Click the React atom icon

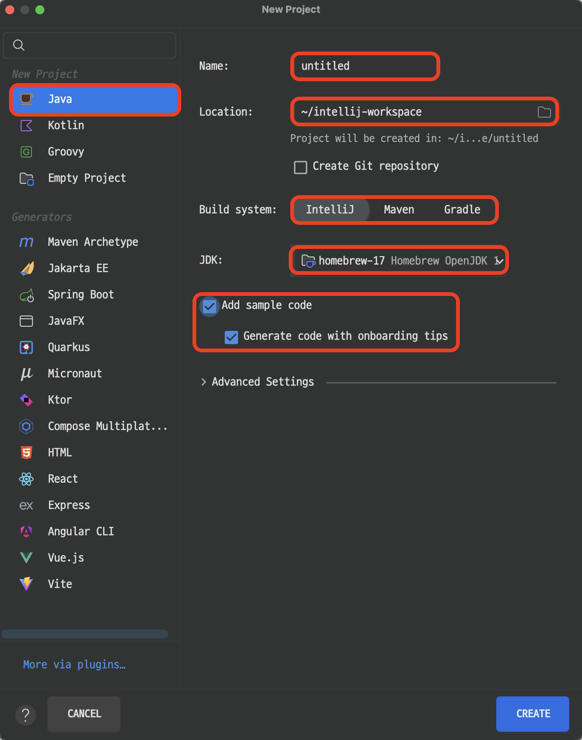pos(26,479)
